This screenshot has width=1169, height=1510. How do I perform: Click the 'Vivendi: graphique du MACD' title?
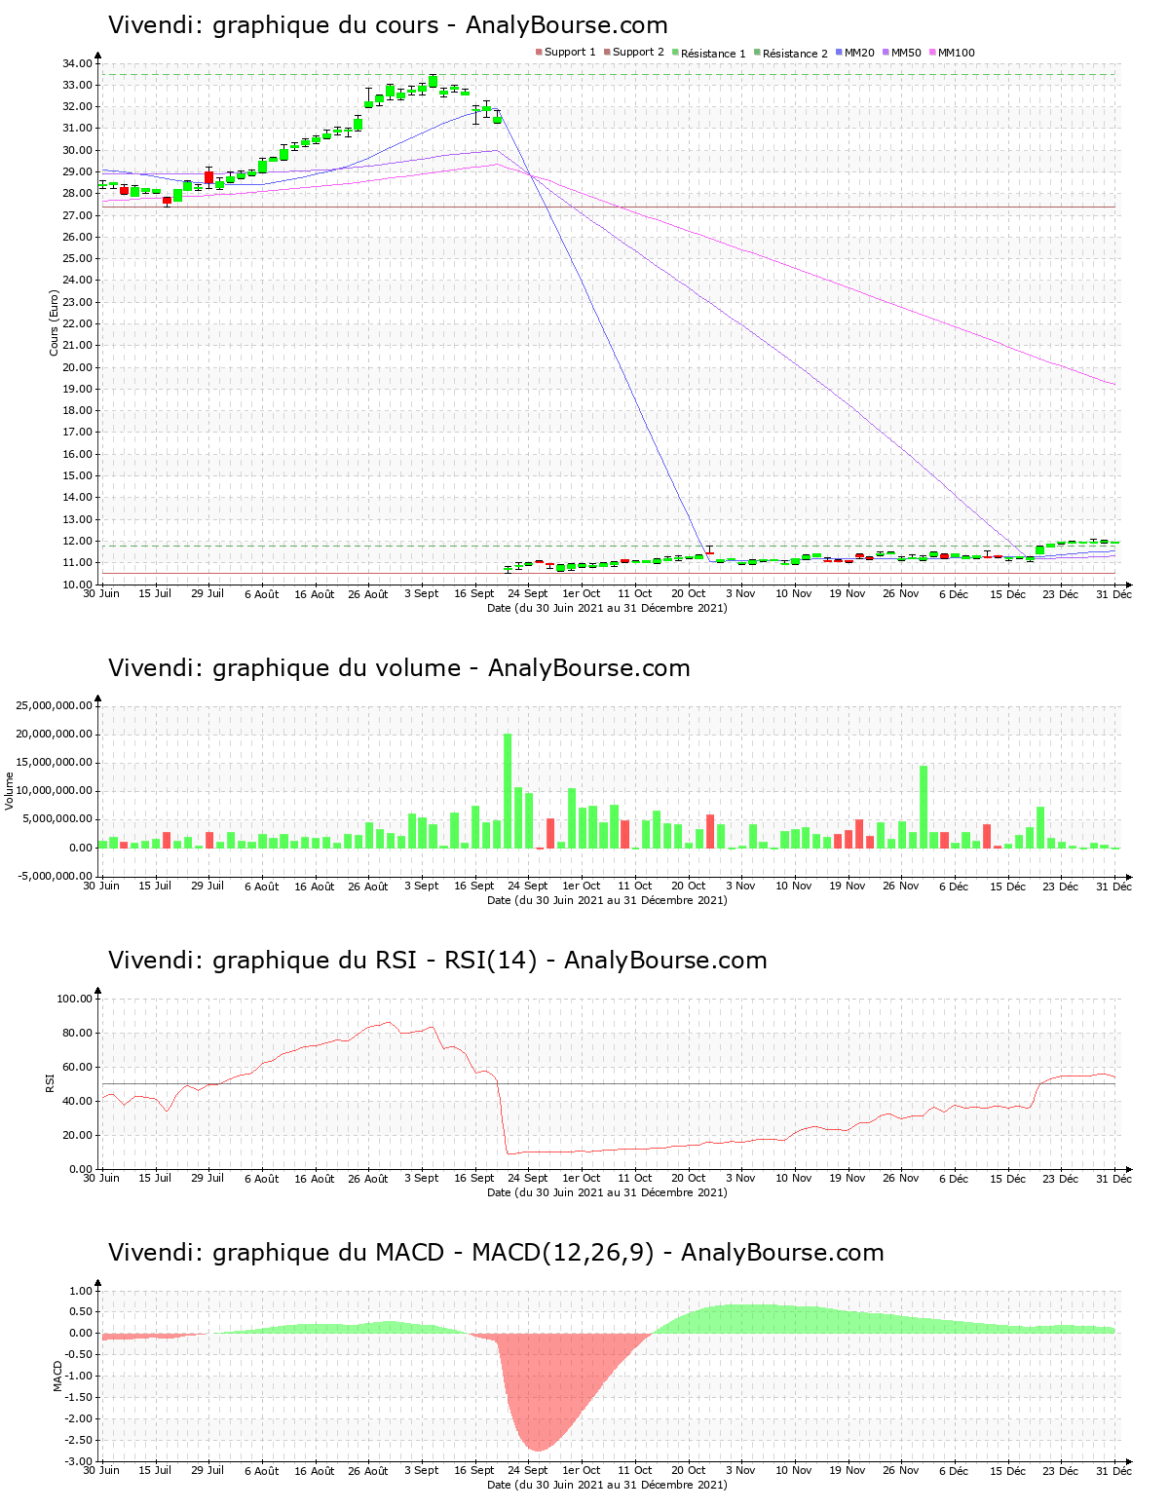click(496, 1253)
